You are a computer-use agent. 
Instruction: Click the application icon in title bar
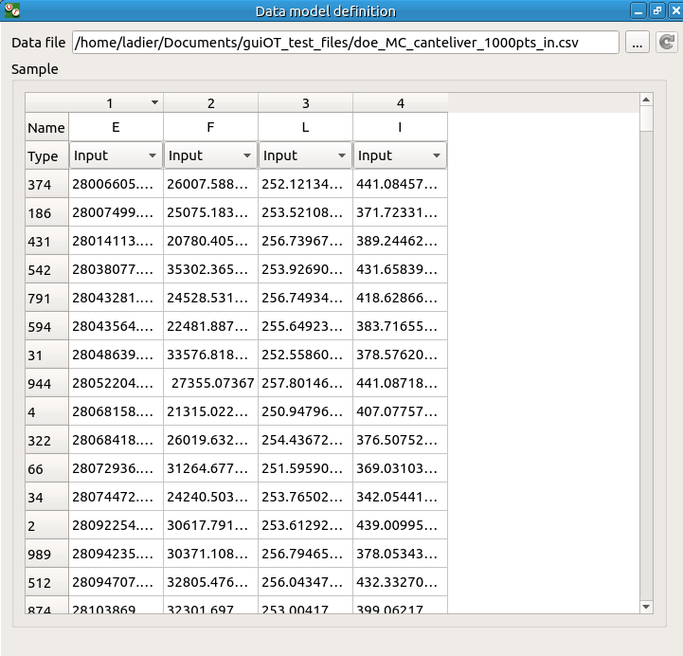tap(11, 10)
